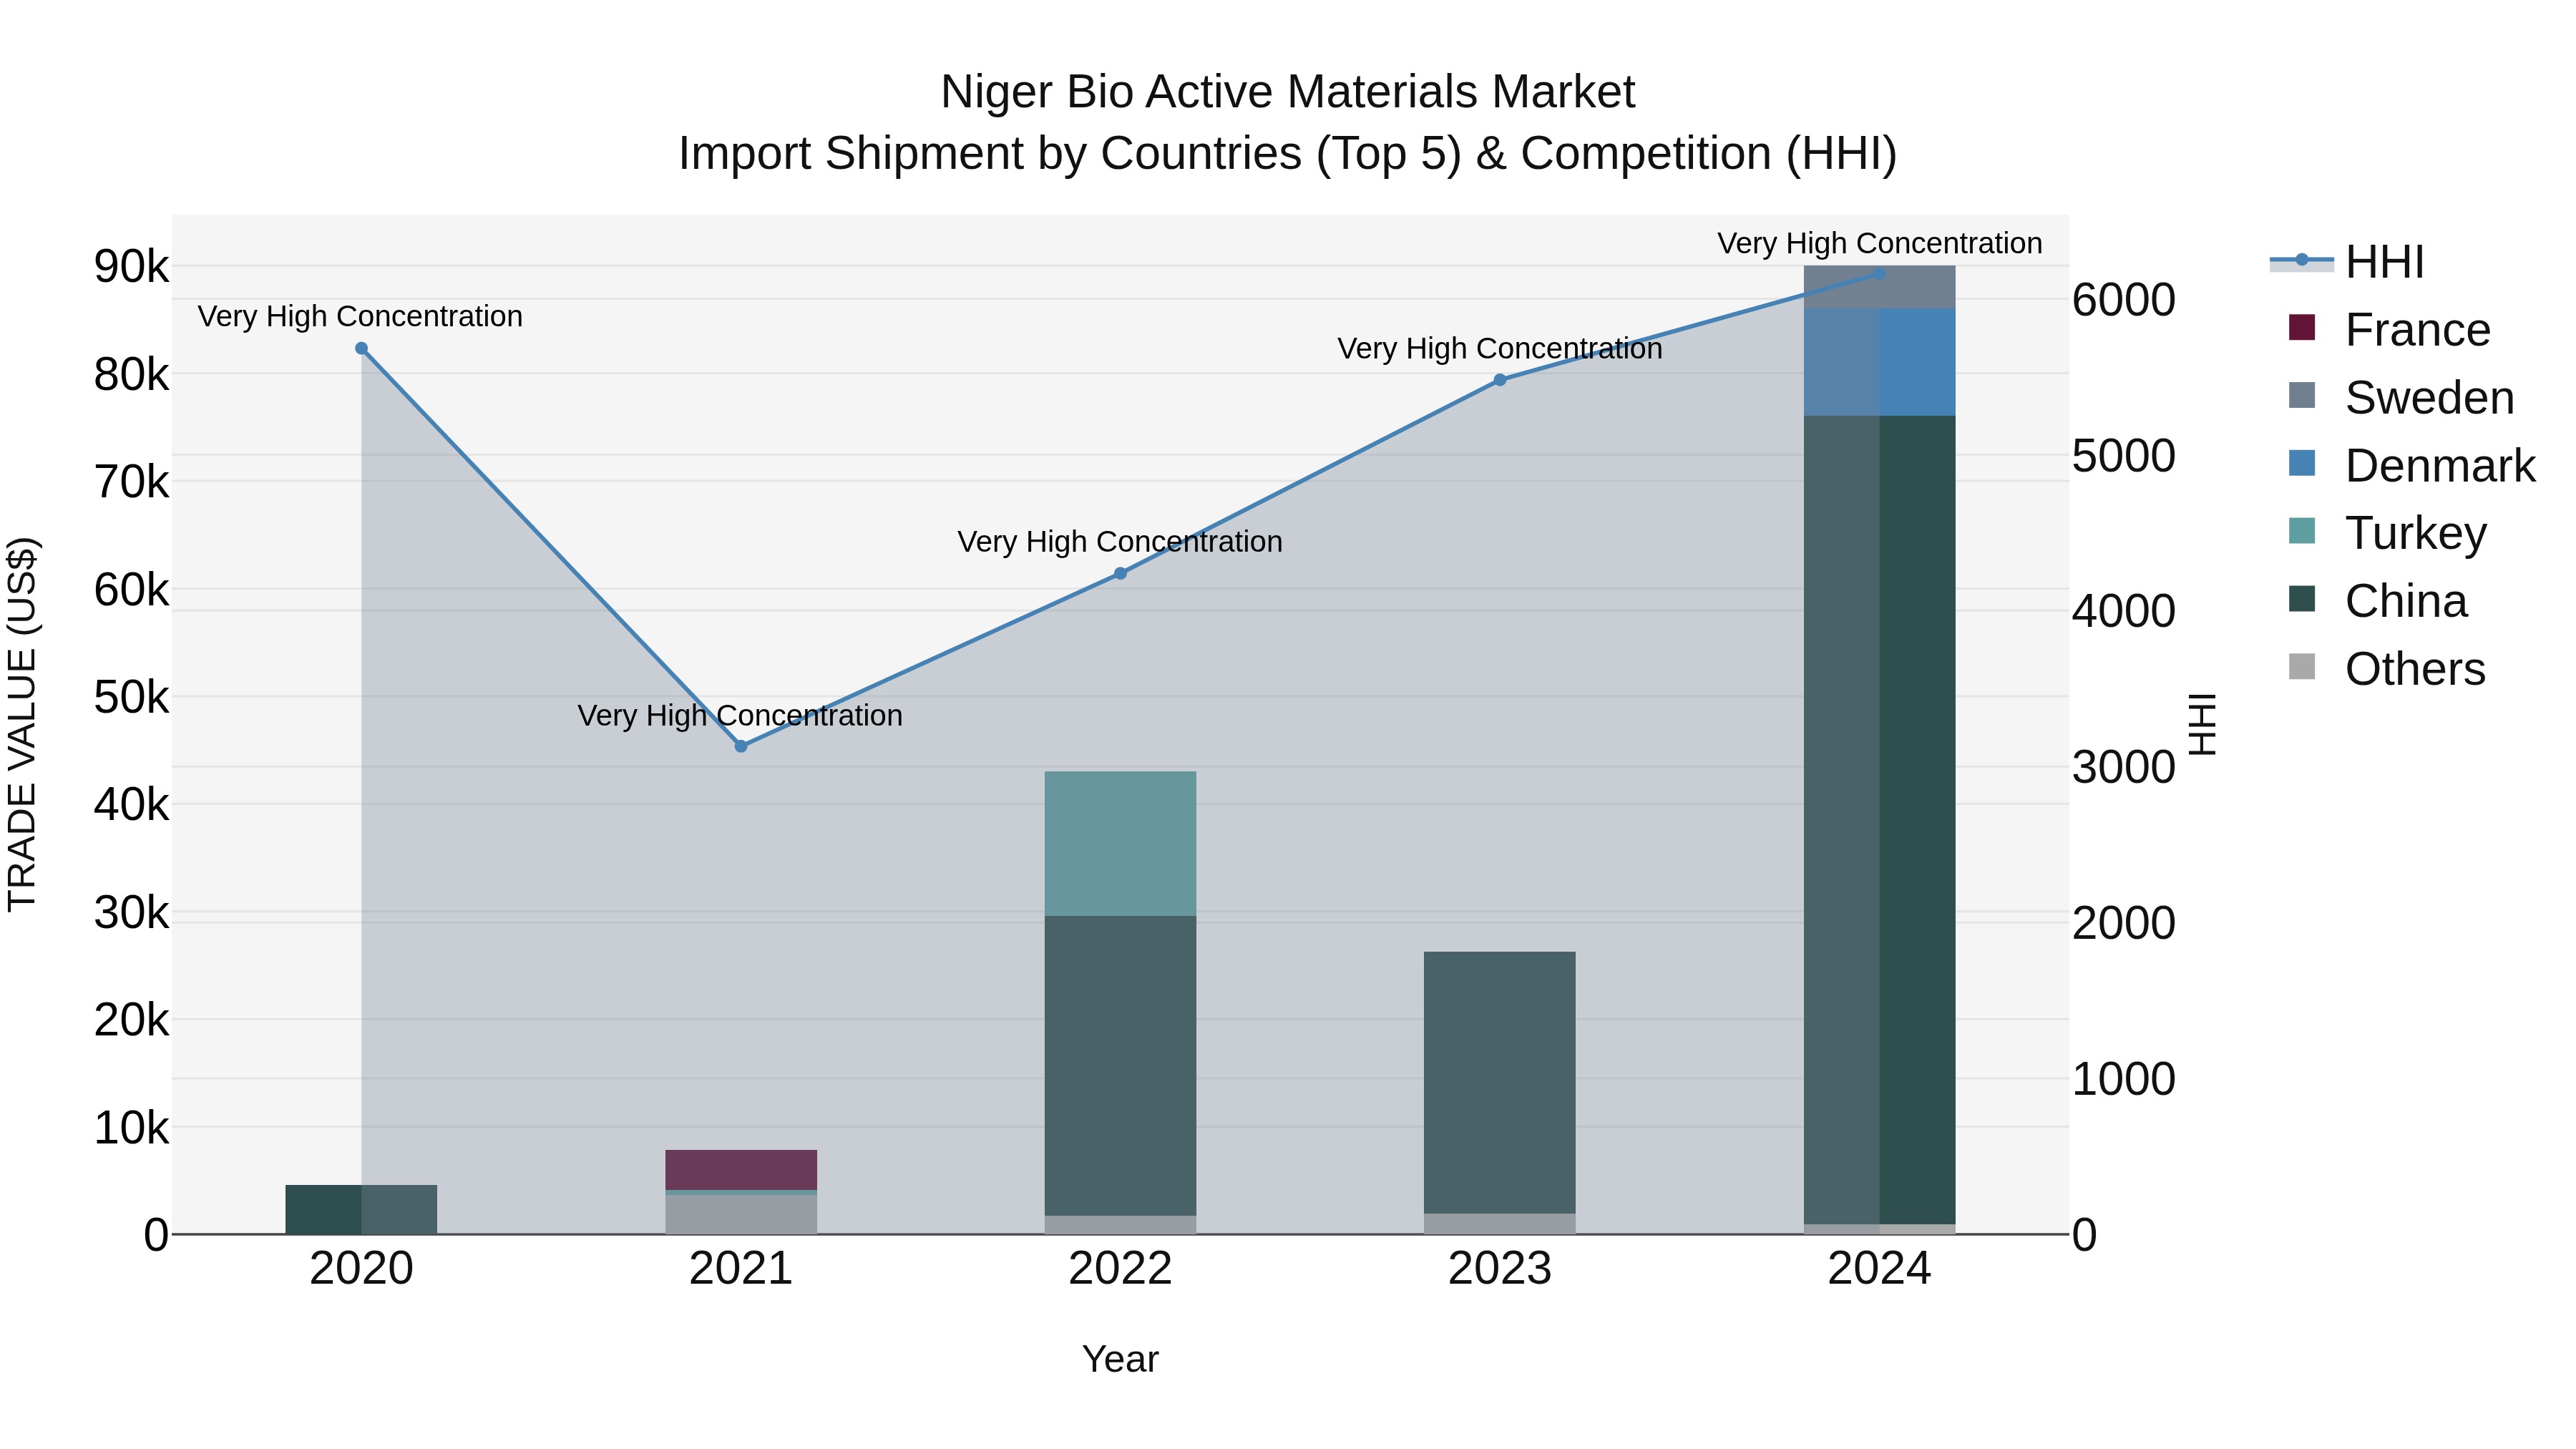The image size is (2576, 1449).
Task: Click the 2021 France bar segment
Action: (x=741, y=1170)
